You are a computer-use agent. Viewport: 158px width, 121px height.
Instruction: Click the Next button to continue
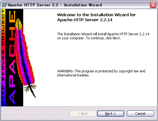(111, 114)
